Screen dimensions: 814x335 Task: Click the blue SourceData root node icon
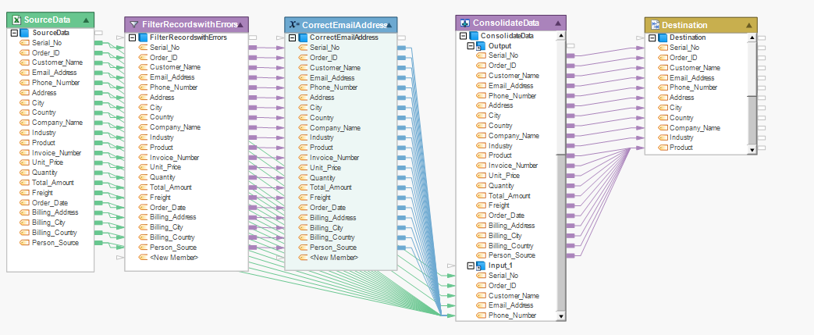(x=25, y=33)
